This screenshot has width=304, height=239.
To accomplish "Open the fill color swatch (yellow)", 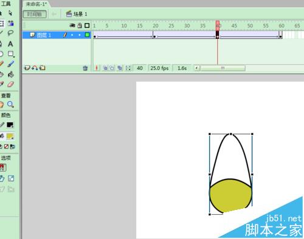I will point(10,136).
